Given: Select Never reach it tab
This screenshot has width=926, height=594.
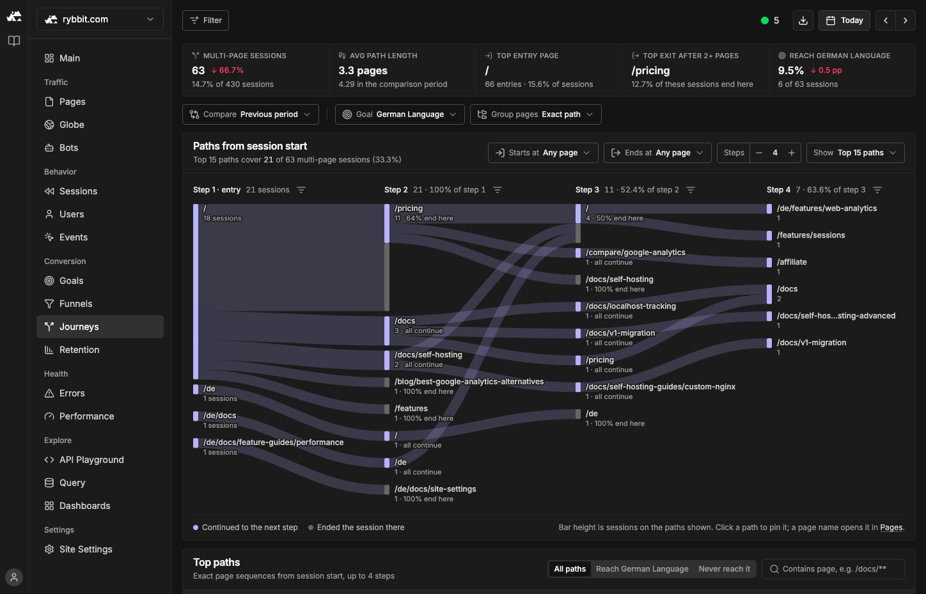Looking at the screenshot, I should pyautogui.click(x=725, y=569).
